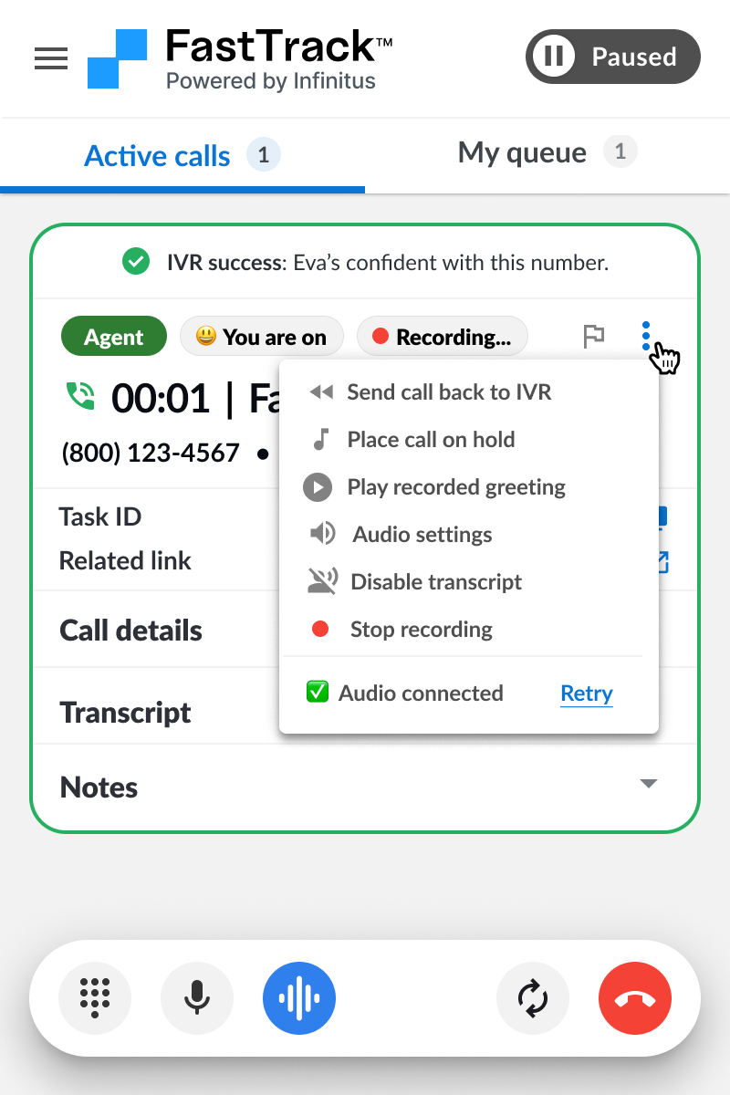Click the 00:01 call timer
This screenshot has width=730, height=1095.
pyautogui.click(x=161, y=399)
